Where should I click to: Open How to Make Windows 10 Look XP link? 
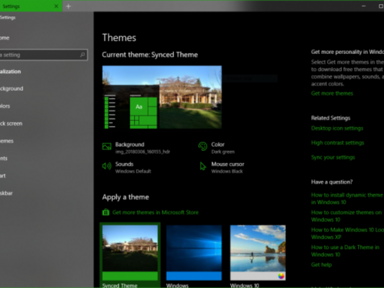tap(347, 233)
